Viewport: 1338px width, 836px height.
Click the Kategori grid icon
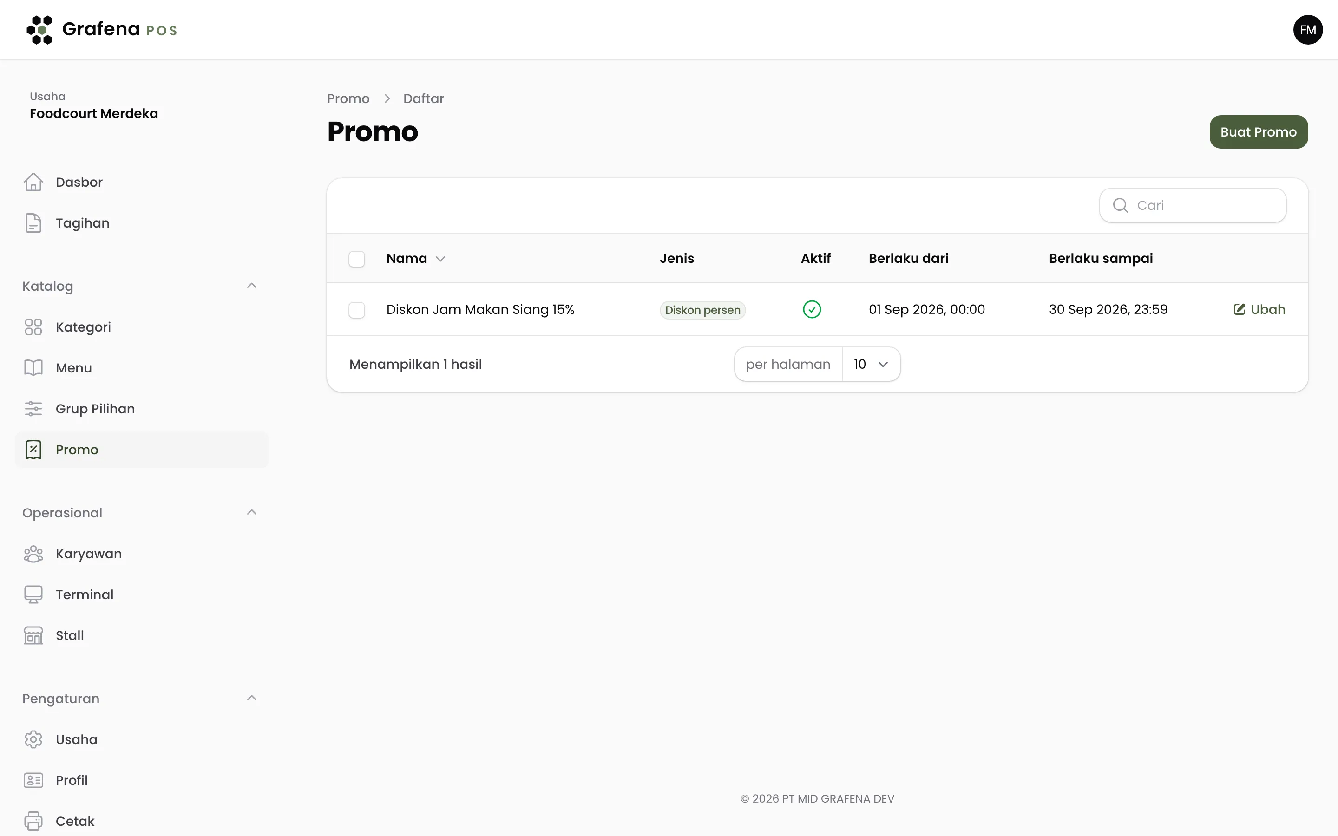33,327
